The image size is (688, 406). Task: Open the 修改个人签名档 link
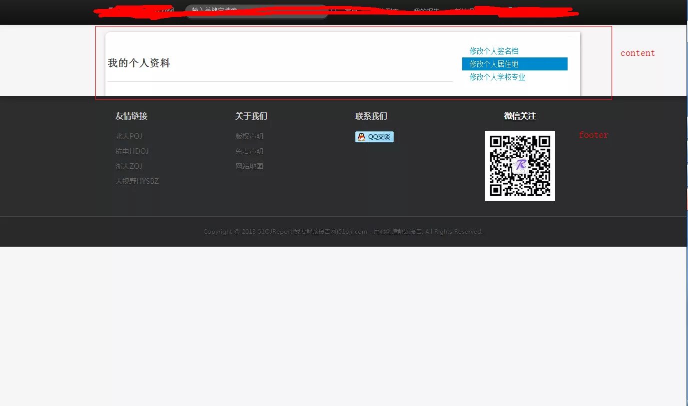click(x=494, y=51)
